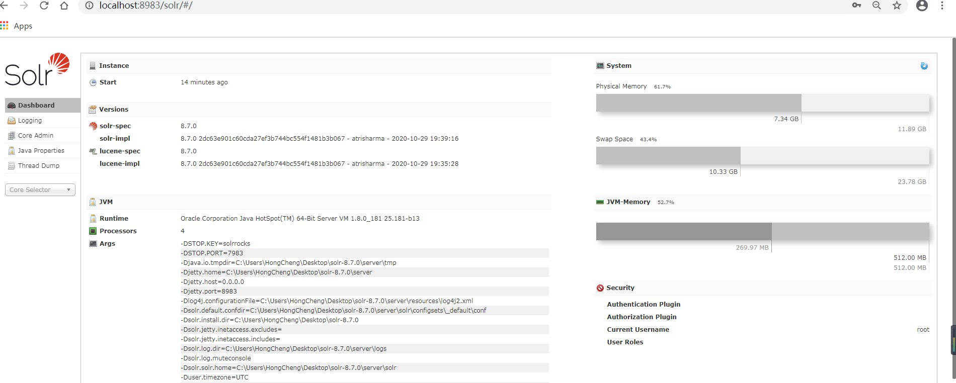The image size is (956, 383).
Task: Click the Apps bookmark label
Action: [23, 26]
